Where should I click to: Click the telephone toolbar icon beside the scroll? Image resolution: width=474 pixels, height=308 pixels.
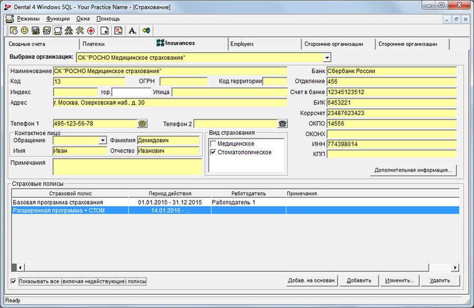[x=47, y=31]
